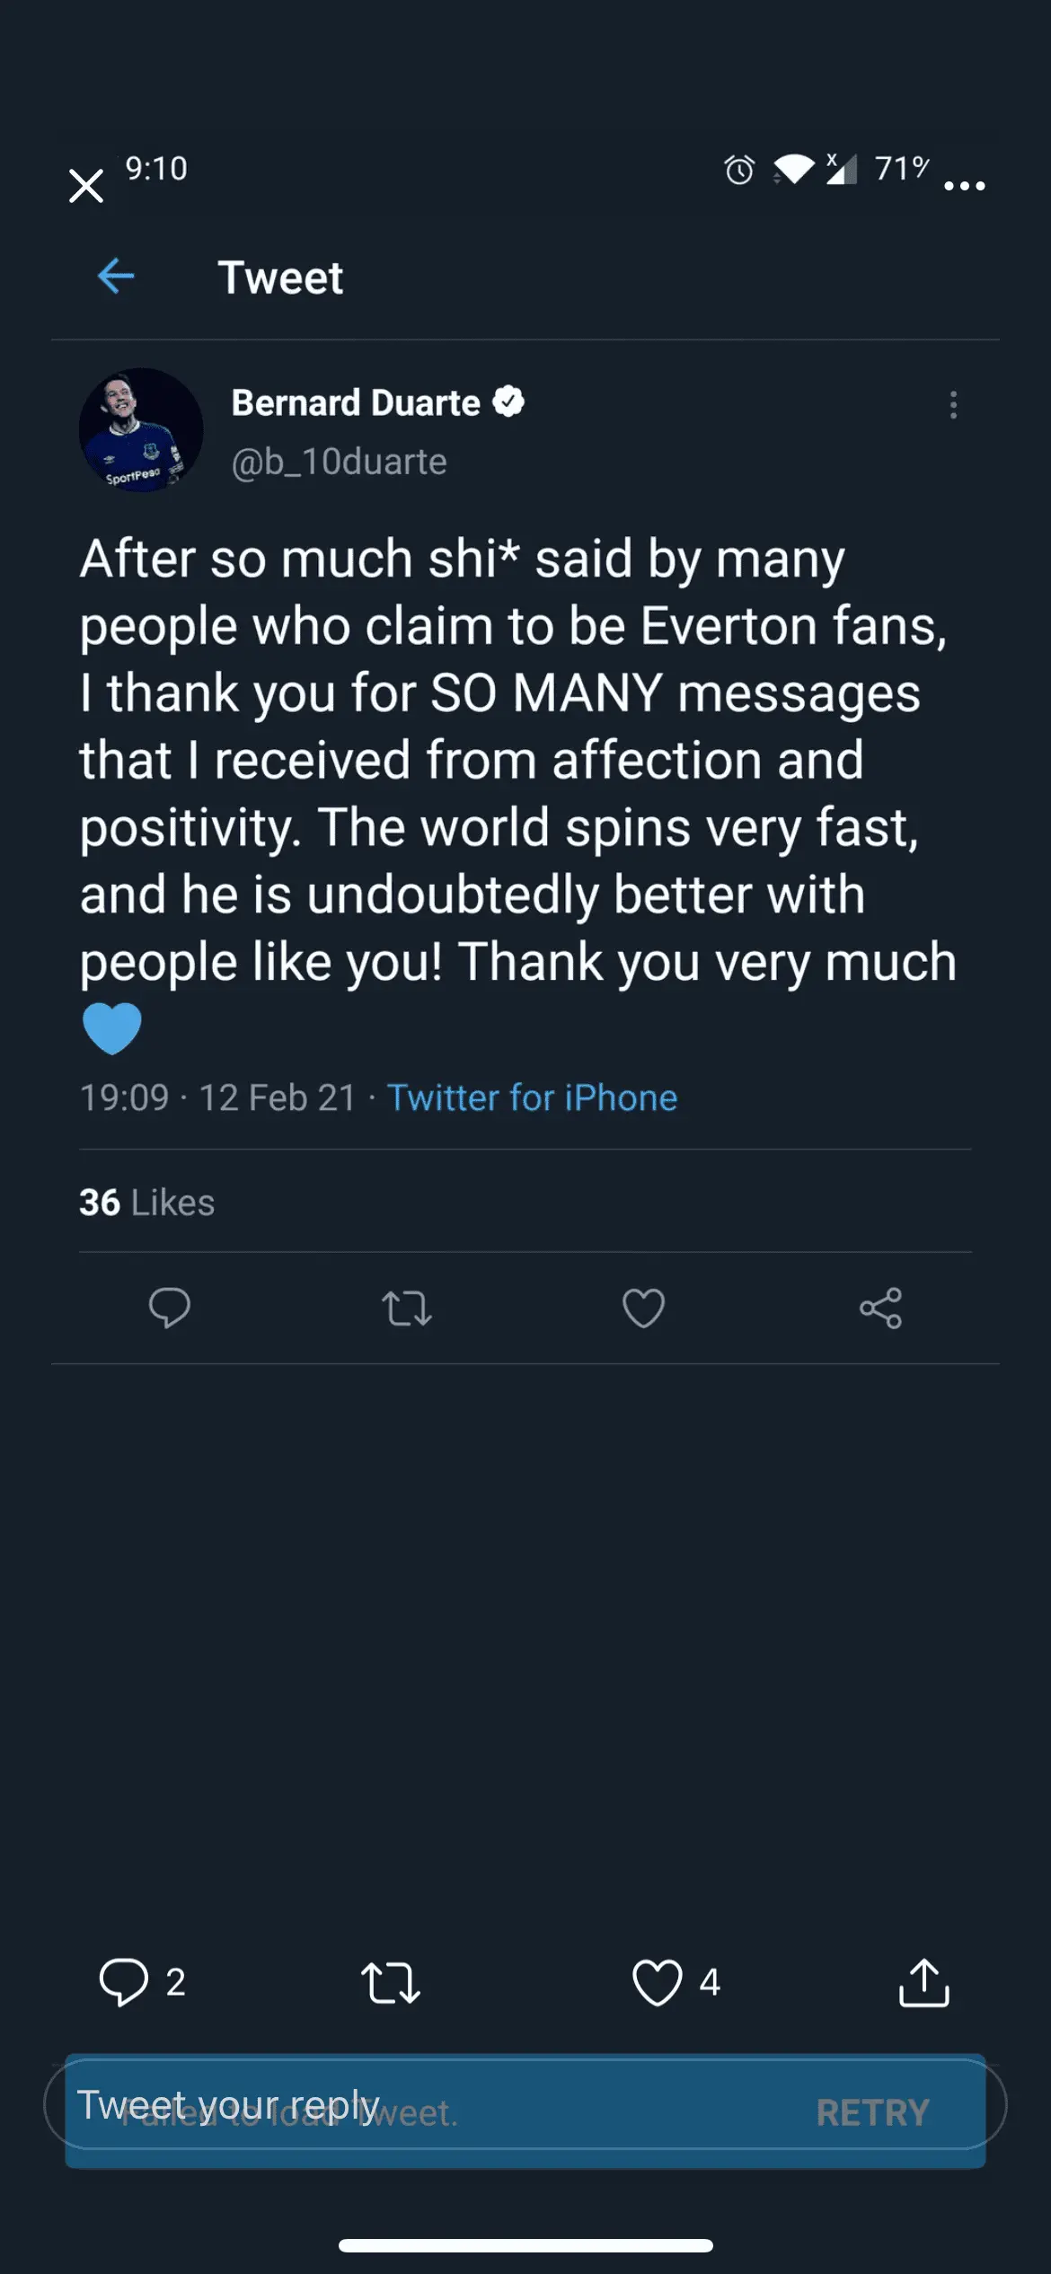Image resolution: width=1051 pixels, height=2274 pixels.
Task: Tap the alarm icon in status bar
Action: point(739,170)
